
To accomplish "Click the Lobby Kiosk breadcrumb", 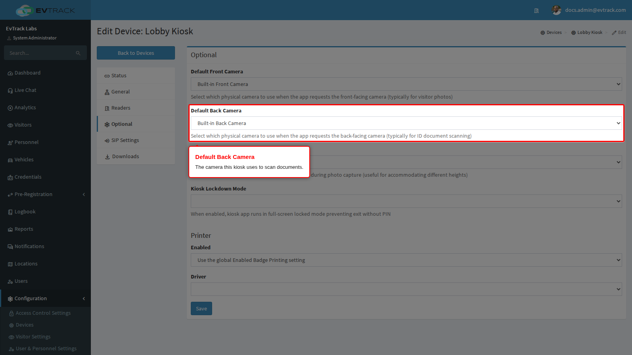I will point(587,32).
